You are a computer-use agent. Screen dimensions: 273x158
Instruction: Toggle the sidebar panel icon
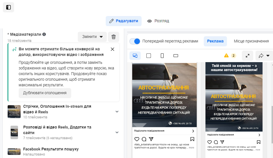[8, 7]
